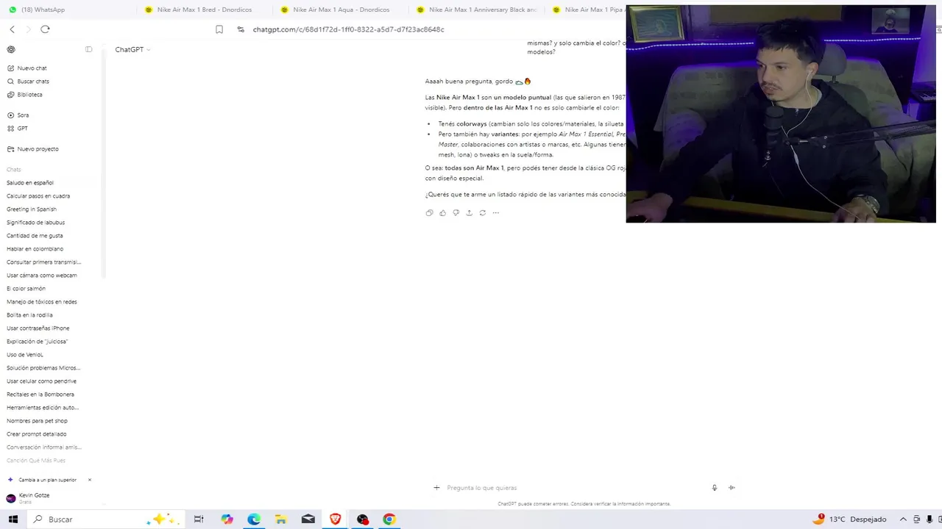Open chat 'Usar celular como pendrive'
The height and width of the screenshot is (529, 942).
point(41,381)
